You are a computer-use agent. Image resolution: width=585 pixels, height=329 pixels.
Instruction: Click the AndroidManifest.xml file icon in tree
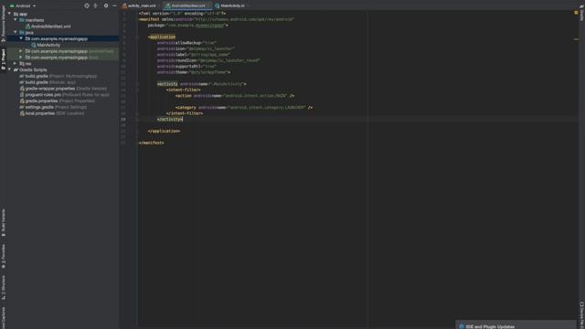tap(27, 27)
